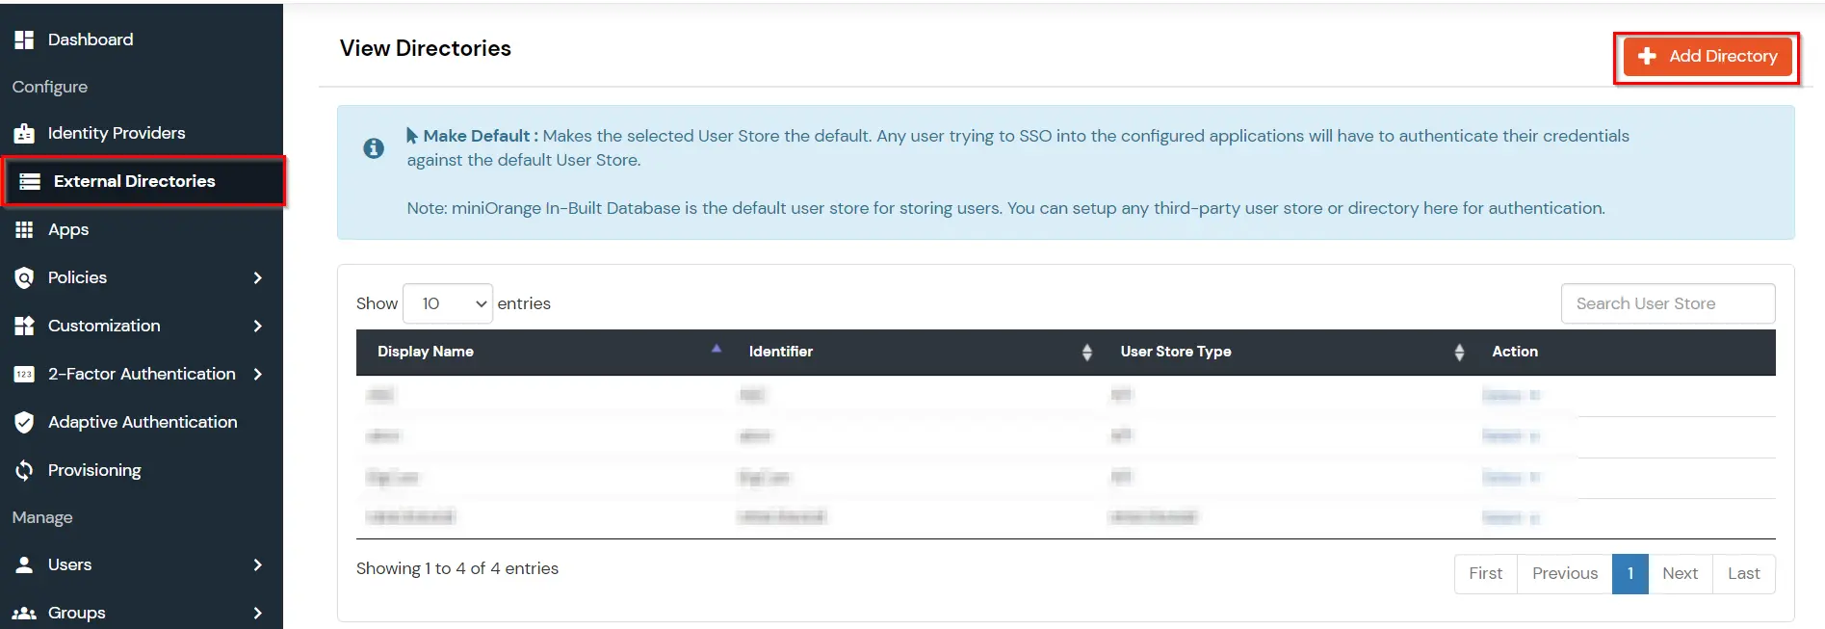Click 'Showing 1 to 4 of 4 entries'
The width and height of the screenshot is (1825, 629).
coord(457,568)
